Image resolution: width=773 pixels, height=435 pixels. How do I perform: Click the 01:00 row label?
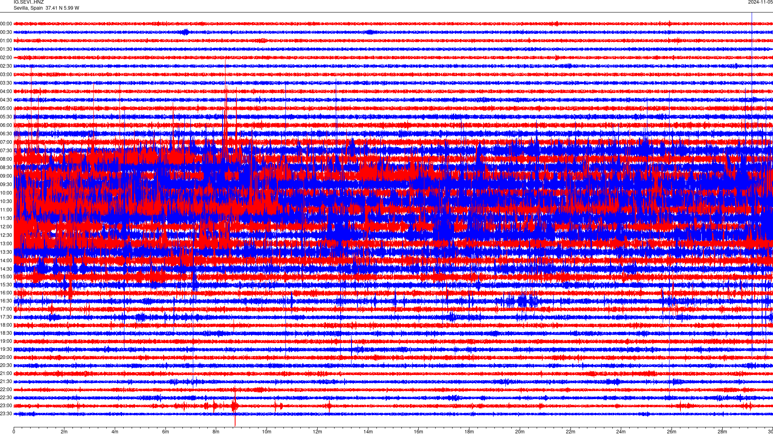pyautogui.click(x=6, y=41)
